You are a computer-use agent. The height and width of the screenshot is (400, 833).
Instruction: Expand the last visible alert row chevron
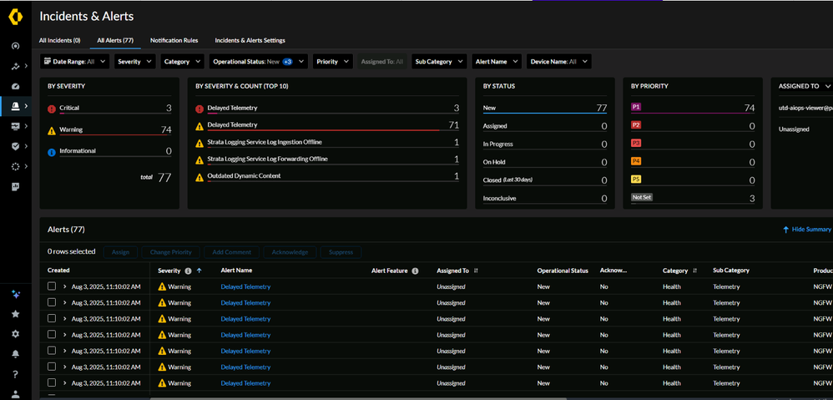tap(65, 383)
